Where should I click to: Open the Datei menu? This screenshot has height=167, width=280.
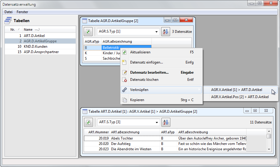8,12
